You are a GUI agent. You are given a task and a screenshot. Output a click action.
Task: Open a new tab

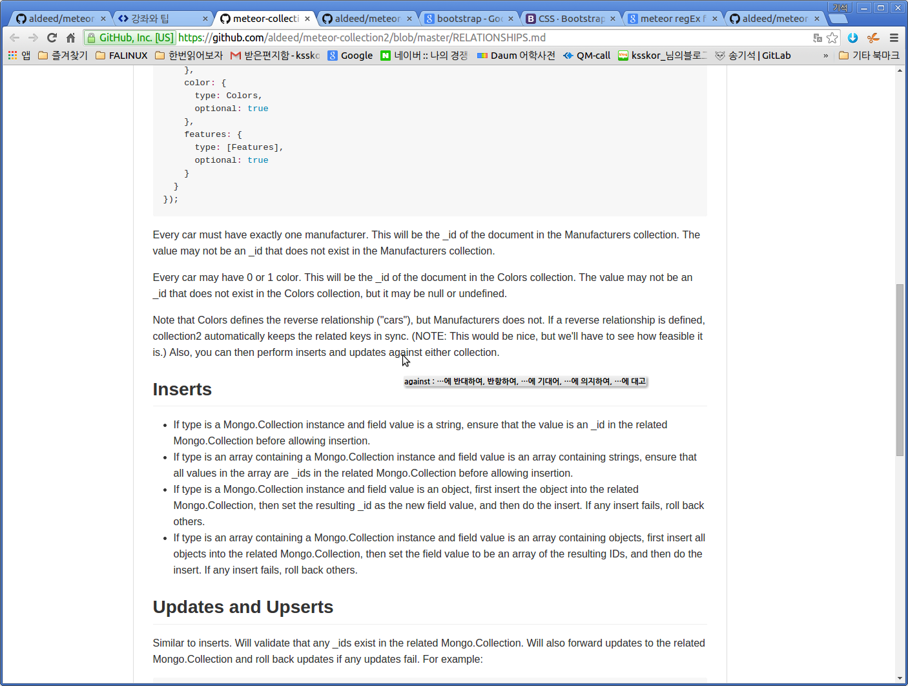click(x=838, y=19)
